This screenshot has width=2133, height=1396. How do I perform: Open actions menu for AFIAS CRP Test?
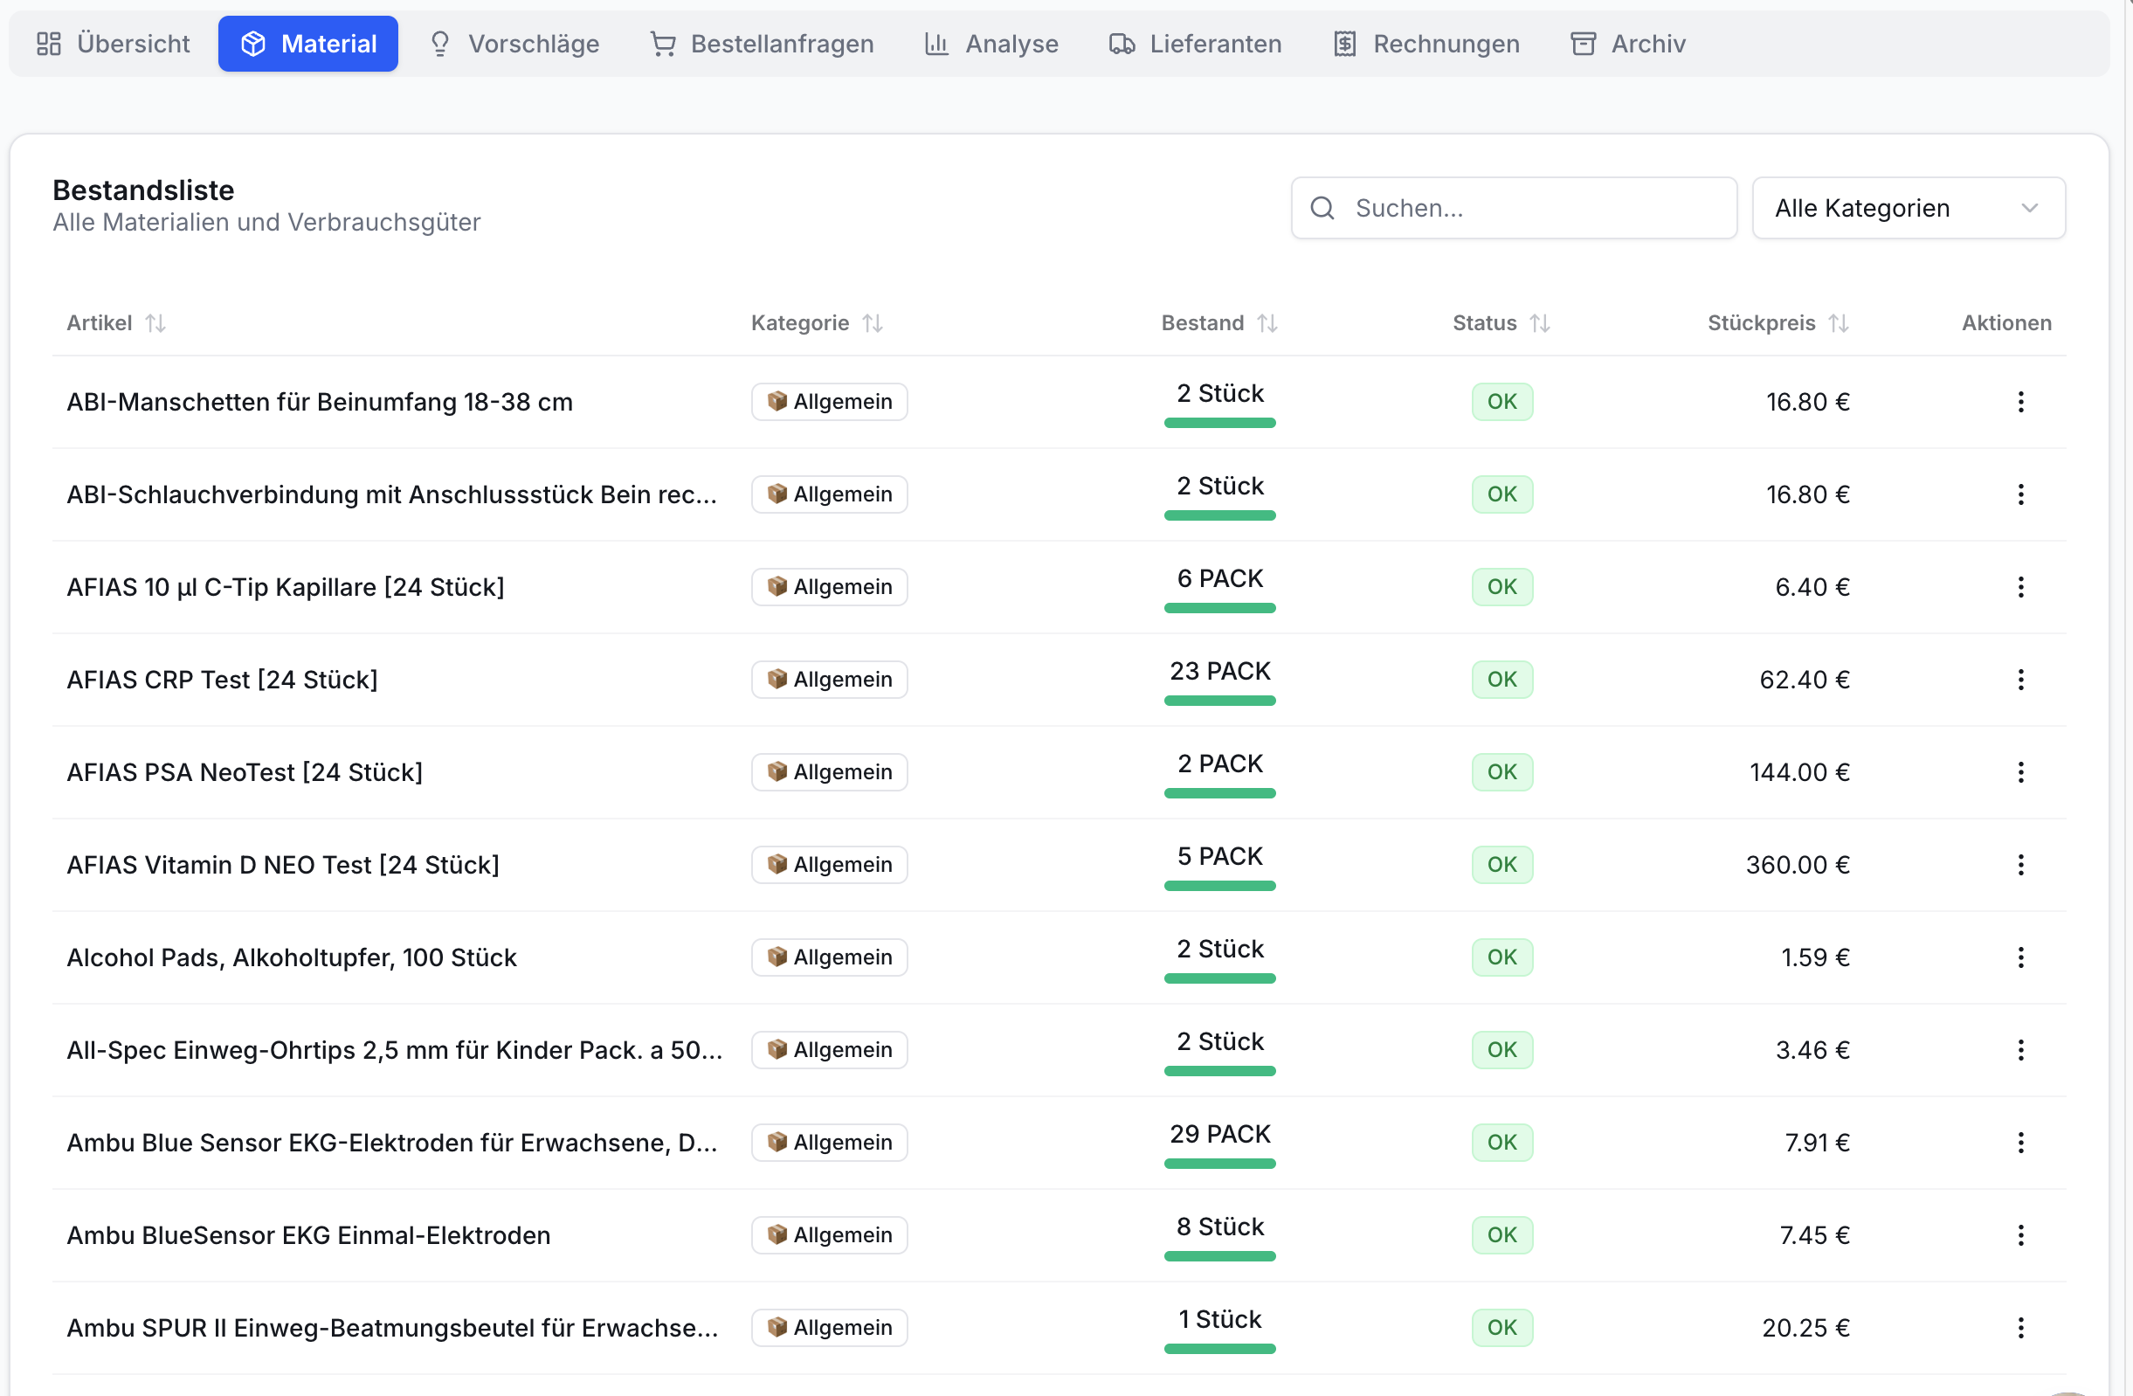2020,680
